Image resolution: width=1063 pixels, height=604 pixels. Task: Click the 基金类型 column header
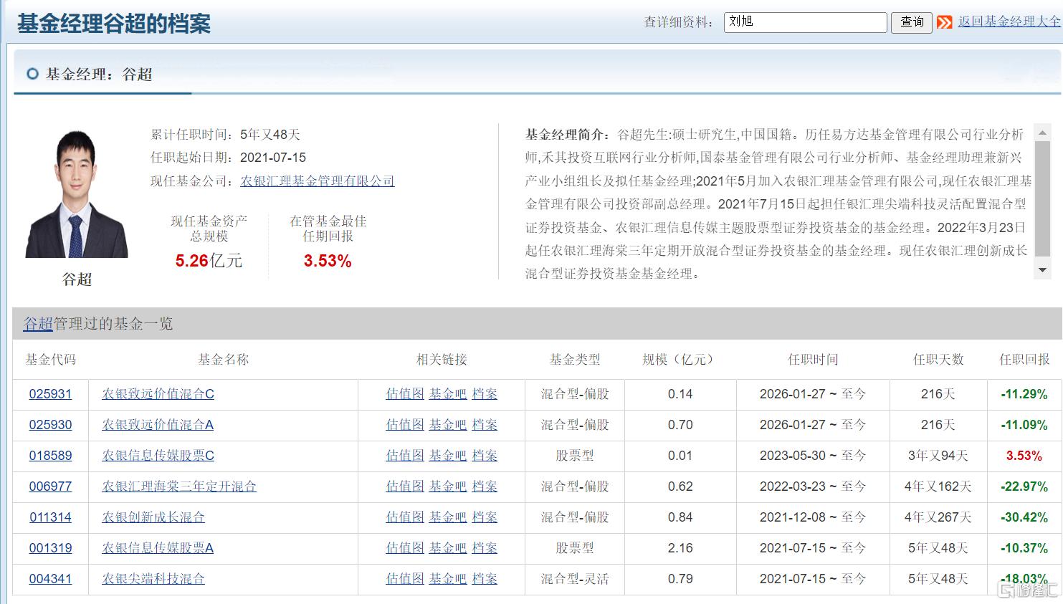tap(575, 360)
